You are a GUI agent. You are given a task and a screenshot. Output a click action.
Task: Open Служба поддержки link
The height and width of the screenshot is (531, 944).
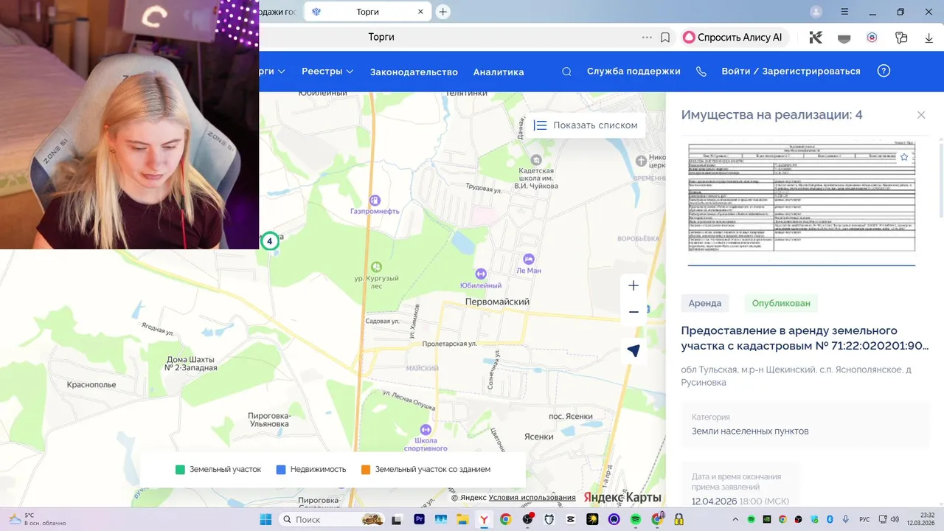tap(634, 72)
